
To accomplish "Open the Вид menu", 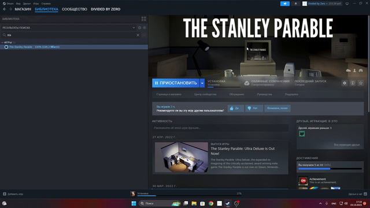I will click(x=18, y=3).
